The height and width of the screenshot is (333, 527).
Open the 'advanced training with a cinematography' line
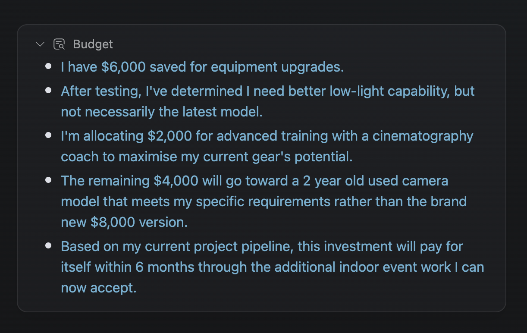point(267,136)
